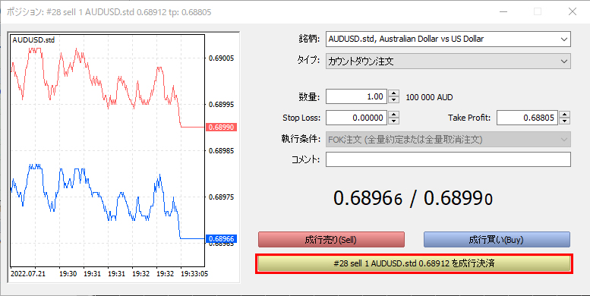Click the 0.68985 price axis label
Screen dimensions: 590x296
pos(221,151)
